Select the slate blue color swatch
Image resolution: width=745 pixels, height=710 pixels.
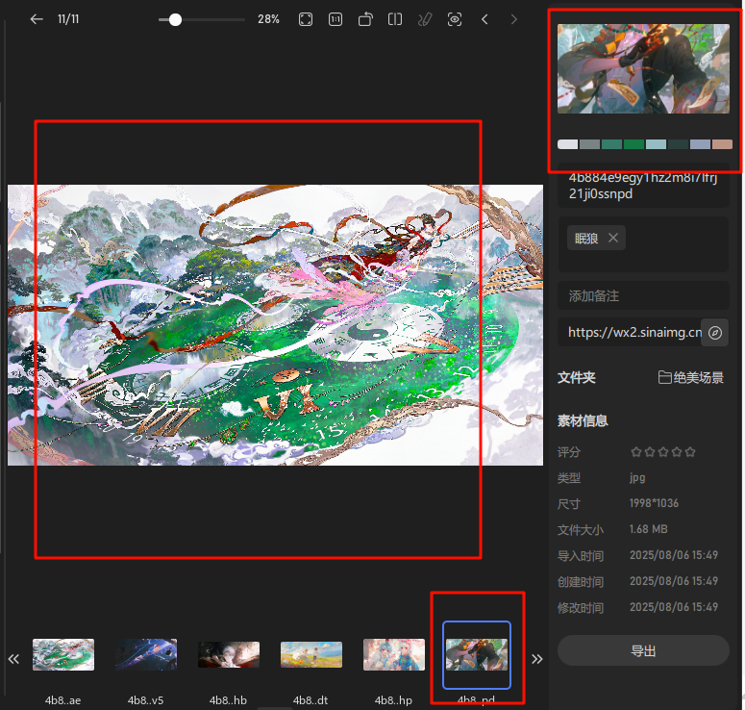pyautogui.click(x=701, y=144)
